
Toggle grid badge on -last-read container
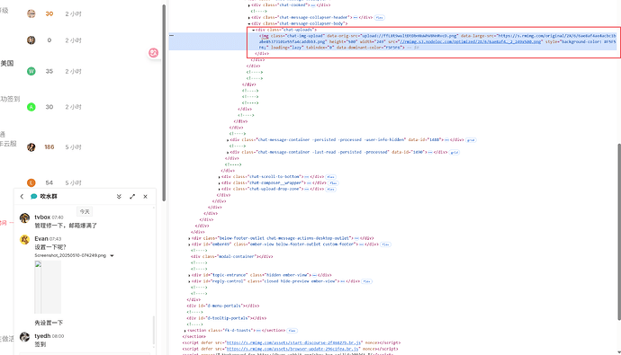[454, 152]
